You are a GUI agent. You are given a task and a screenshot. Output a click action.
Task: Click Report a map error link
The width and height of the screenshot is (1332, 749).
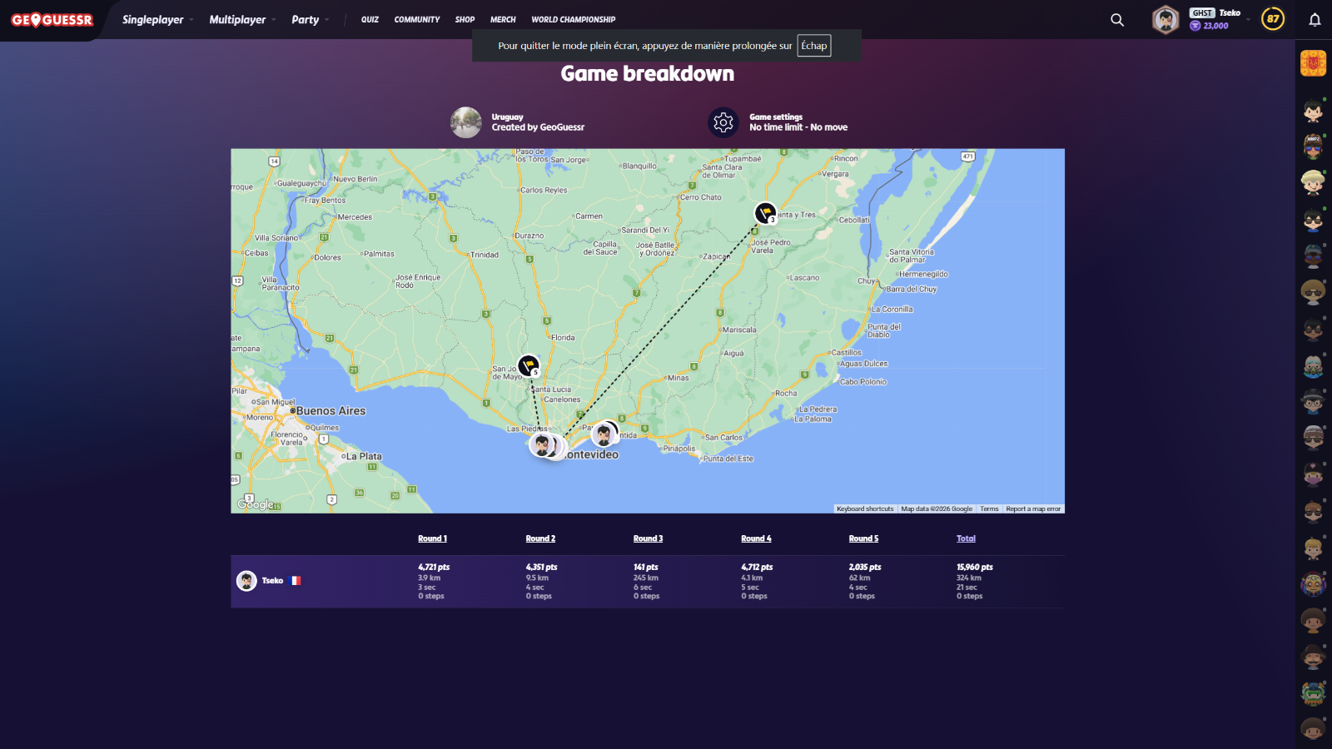(1033, 508)
